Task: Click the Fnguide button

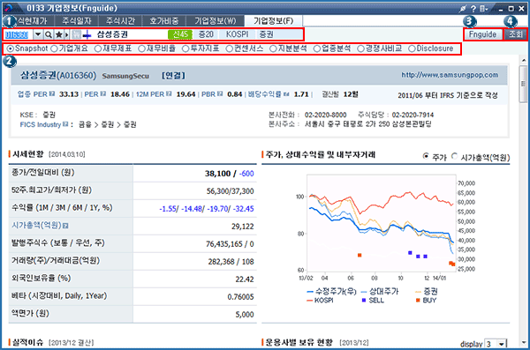Action: pos(482,34)
